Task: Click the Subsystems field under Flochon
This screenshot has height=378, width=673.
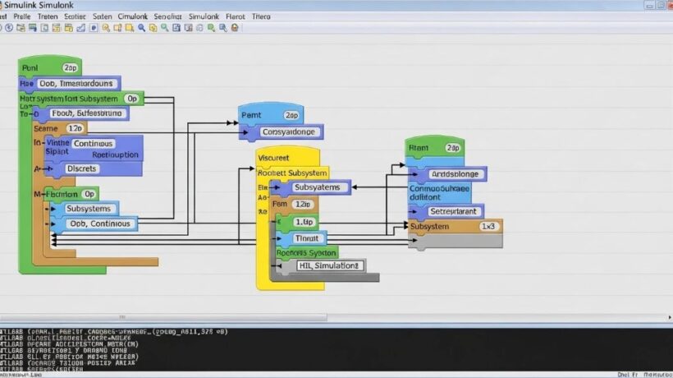Action: (89, 209)
